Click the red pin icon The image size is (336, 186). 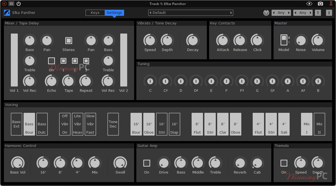point(331,4)
